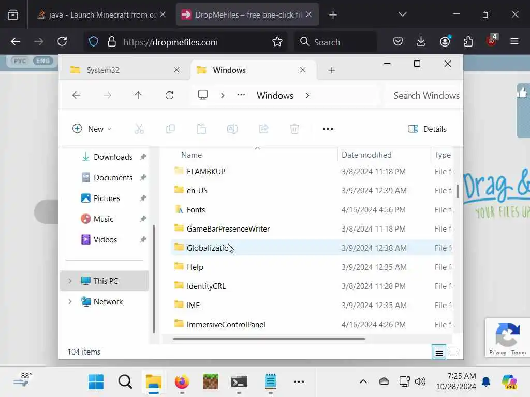Expand chevron after the PC icon in address bar
The height and width of the screenshot is (397, 530).
click(223, 96)
